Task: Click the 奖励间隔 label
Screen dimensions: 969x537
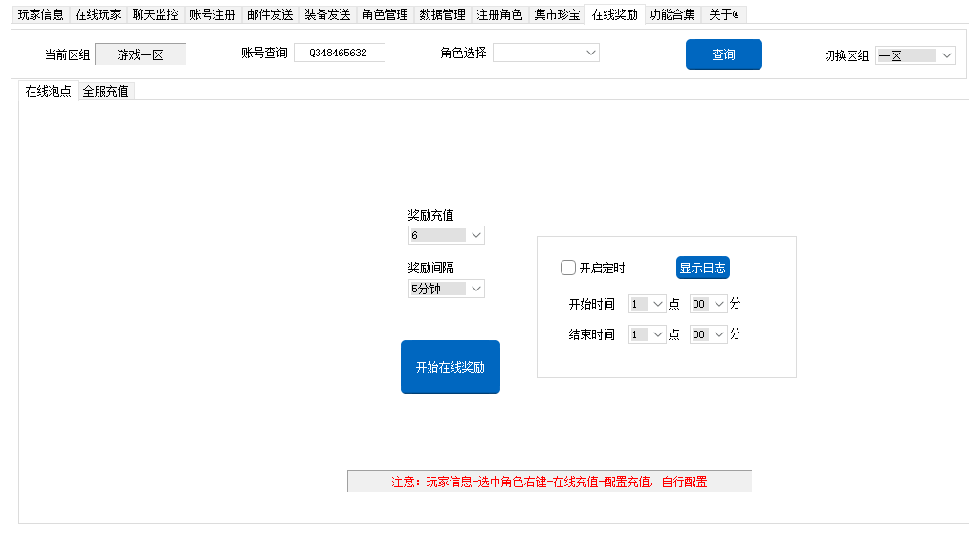Action: click(x=430, y=268)
